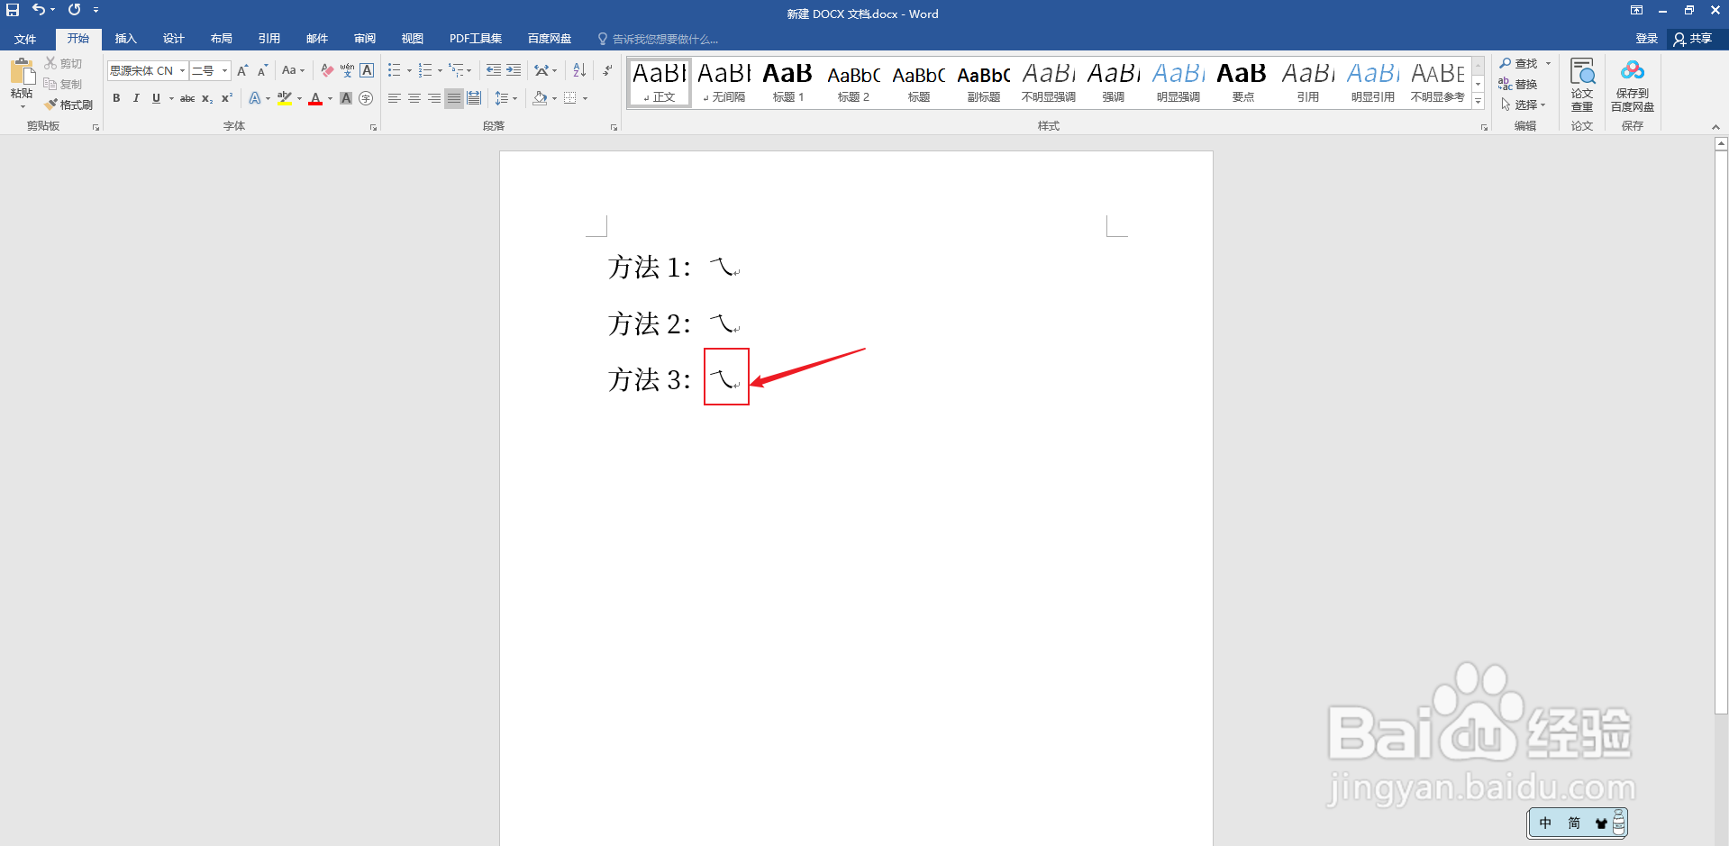Switch to the Review (审阅) tab
Image resolution: width=1729 pixels, height=846 pixels.
pyautogui.click(x=364, y=39)
